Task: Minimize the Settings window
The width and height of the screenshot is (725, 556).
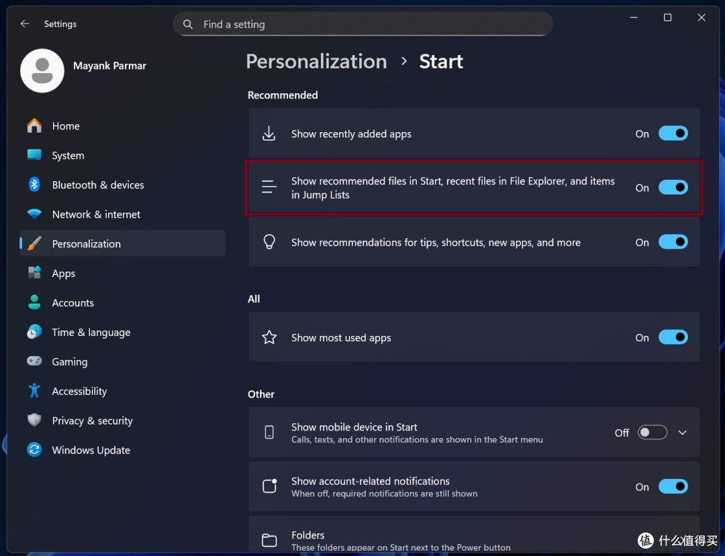Action: tap(634, 17)
